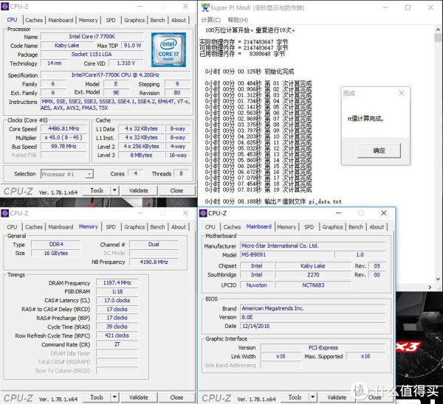Open Caches tab in the Mainboard CPU-Z window

click(232, 227)
